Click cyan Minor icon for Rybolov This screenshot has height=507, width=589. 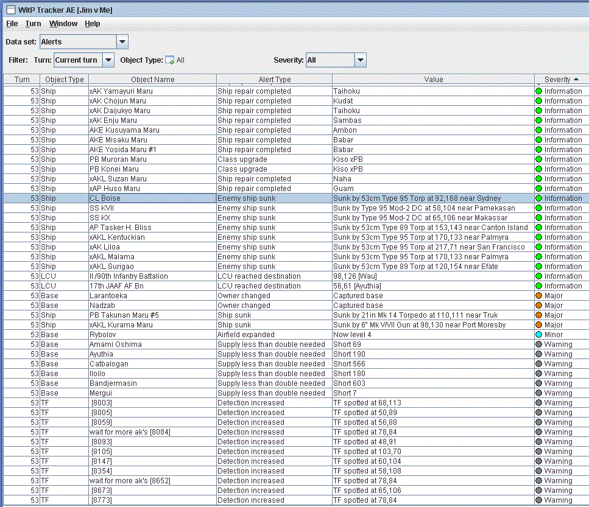pyautogui.click(x=539, y=335)
